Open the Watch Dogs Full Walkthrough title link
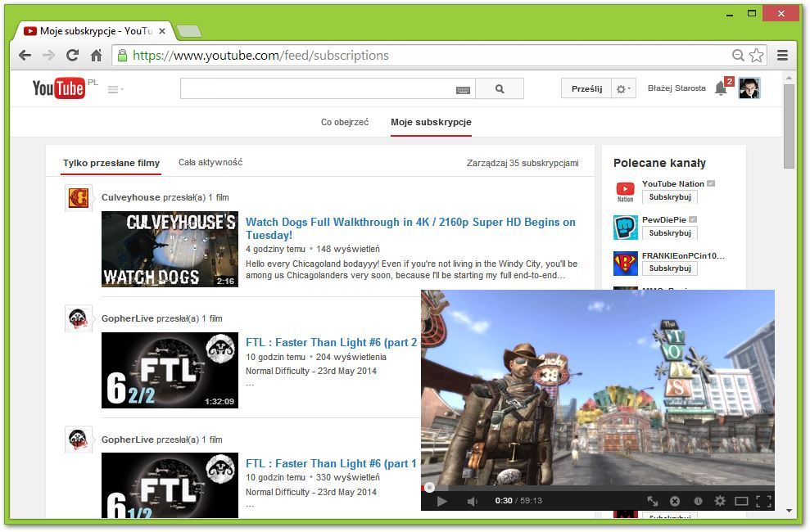This screenshot has height=532, width=810. click(x=410, y=228)
